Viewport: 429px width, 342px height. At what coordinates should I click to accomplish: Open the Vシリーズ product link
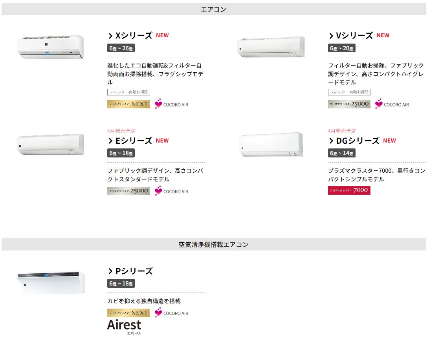click(351, 35)
